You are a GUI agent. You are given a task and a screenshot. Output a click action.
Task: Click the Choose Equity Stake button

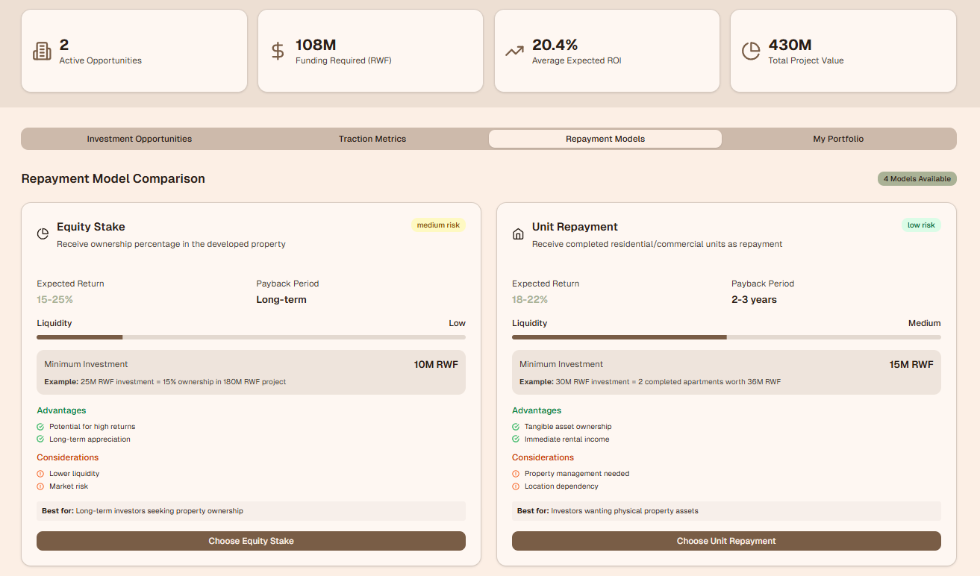click(x=251, y=541)
